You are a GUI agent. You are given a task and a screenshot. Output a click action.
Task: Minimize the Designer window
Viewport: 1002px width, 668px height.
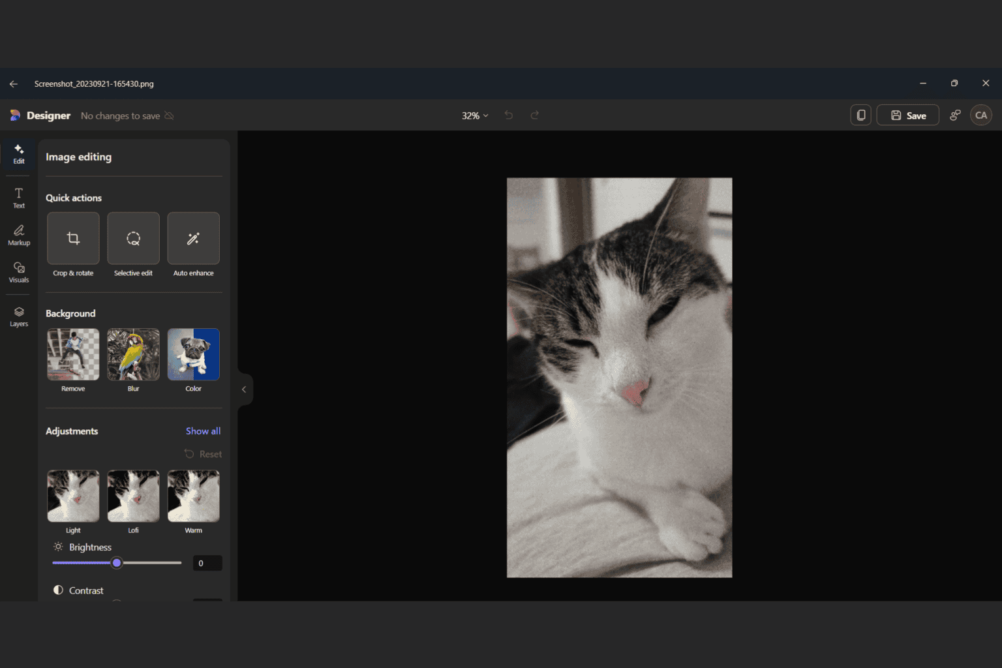click(x=923, y=83)
